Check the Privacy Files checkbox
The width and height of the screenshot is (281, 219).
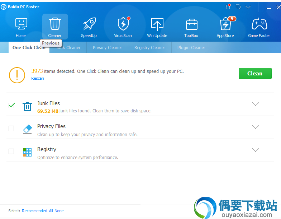(x=11, y=129)
